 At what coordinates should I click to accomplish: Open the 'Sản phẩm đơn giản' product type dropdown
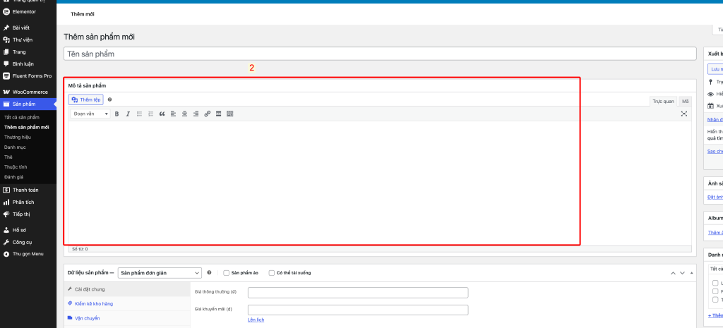[x=160, y=273]
